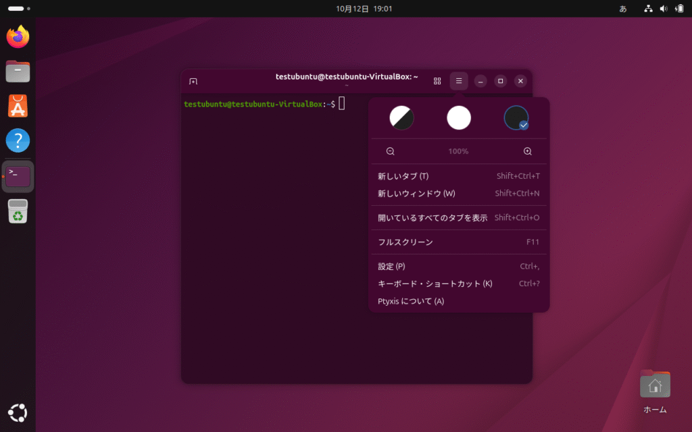Launch Ubuntu App Center from dock

(x=18, y=106)
